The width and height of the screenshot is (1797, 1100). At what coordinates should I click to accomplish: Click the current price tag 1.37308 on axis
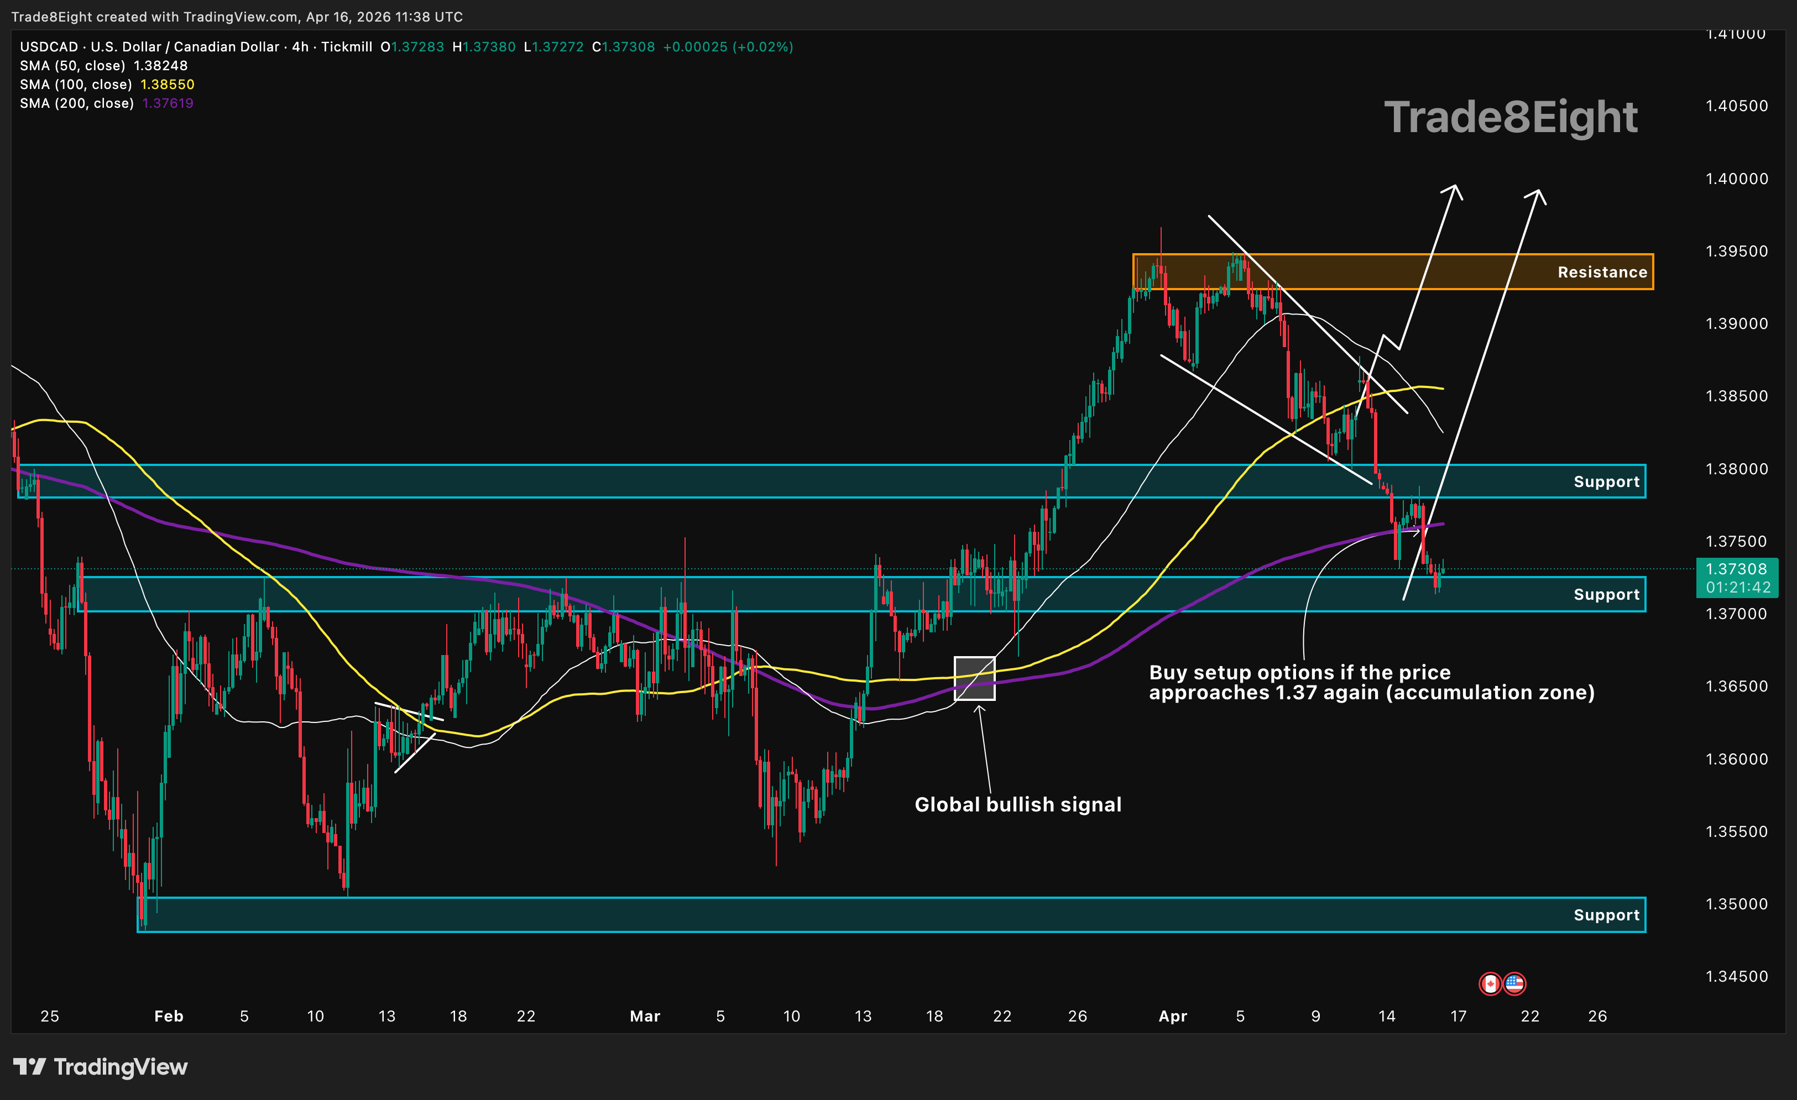(x=1737, y=569)
